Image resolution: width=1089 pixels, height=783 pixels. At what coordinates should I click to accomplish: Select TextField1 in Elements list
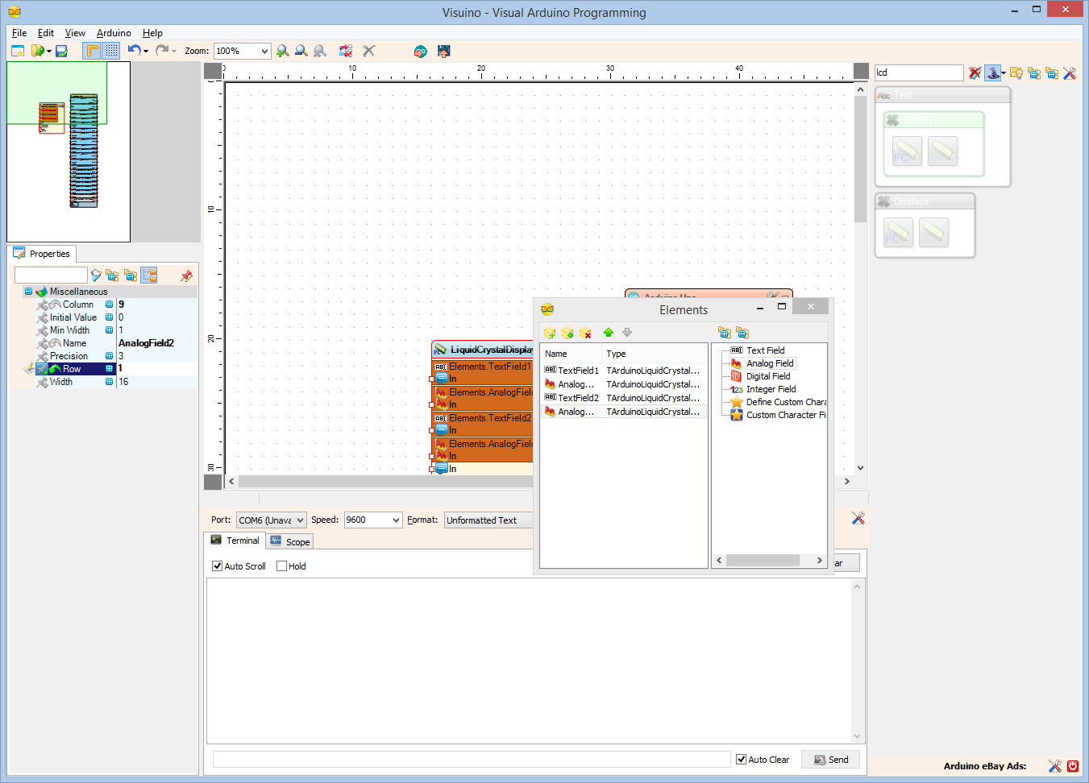[623, 371]
